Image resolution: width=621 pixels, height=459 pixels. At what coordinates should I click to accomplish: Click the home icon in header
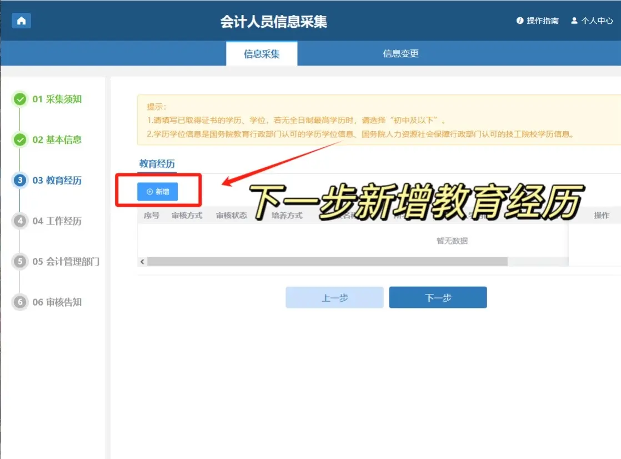[21, 21]
